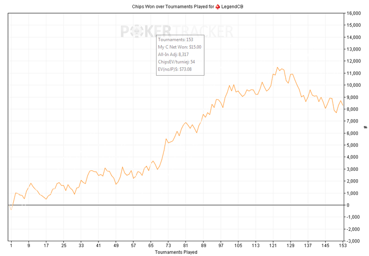Click the player name LegendCB in title
This screenshot has width=369, height=256.
232,6
